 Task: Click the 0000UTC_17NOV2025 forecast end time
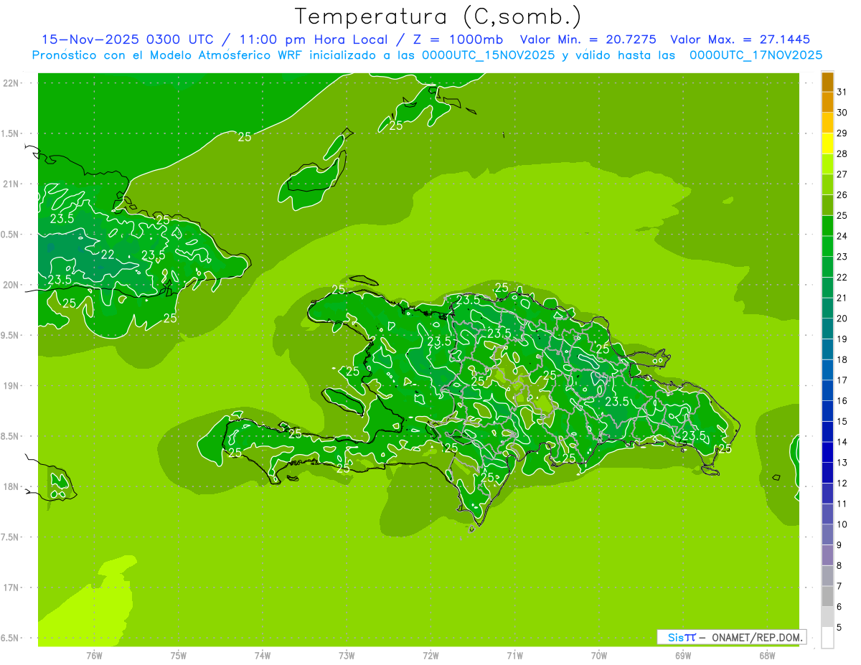coord(756,55)
